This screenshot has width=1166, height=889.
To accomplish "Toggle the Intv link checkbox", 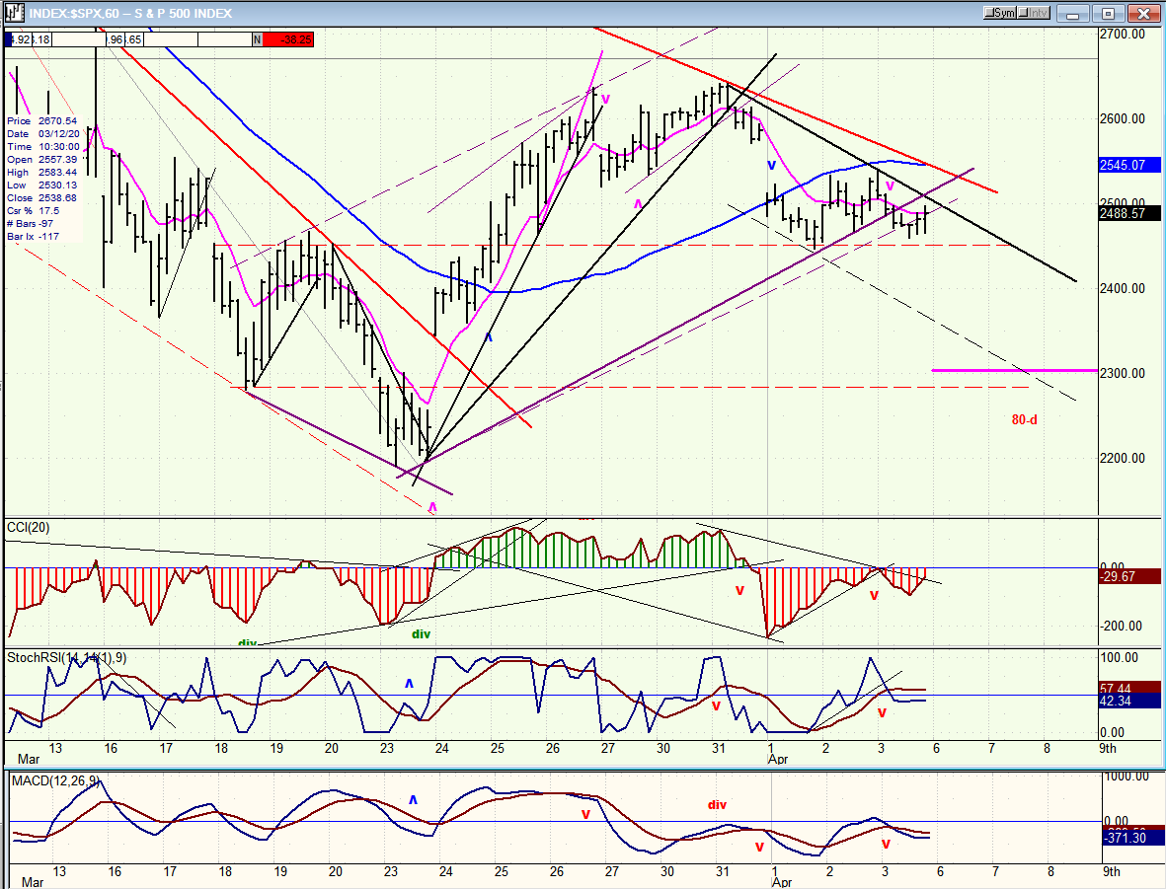I will [x=1033, y=14].
